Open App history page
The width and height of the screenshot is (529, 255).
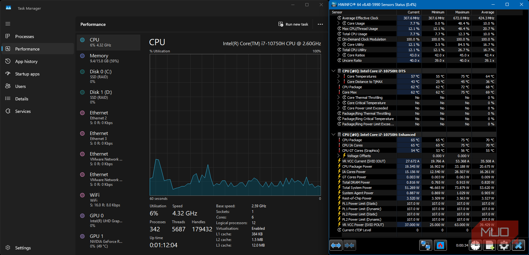(38, 61)
